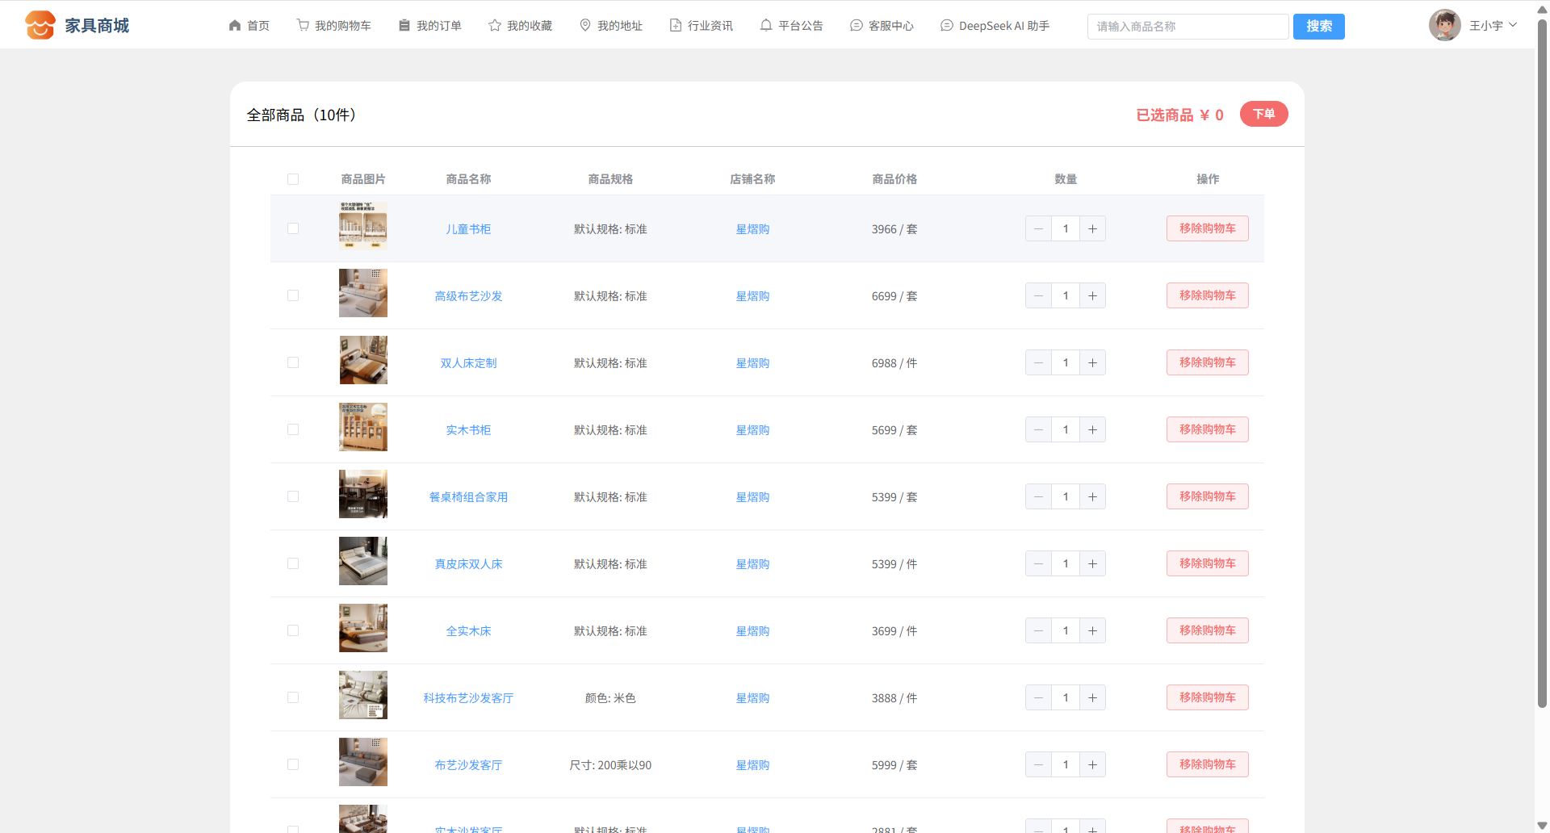Click the user avatar picture
1550x833 pixels.
coord(1444,25)
